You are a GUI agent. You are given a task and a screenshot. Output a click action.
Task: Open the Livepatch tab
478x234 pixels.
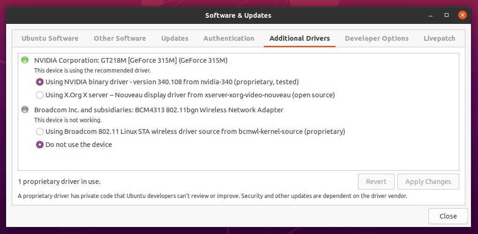pyautogui.click(x=439, y=38)
